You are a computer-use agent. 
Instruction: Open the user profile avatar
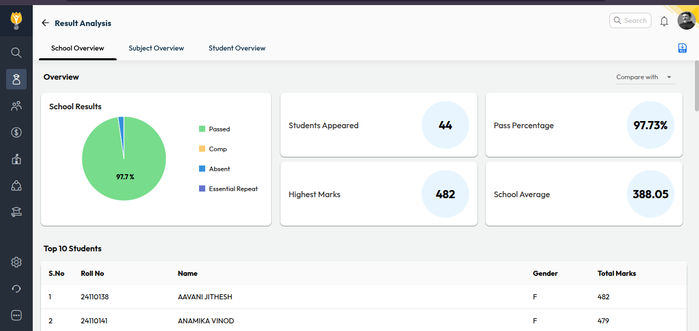tap(686, 20)
